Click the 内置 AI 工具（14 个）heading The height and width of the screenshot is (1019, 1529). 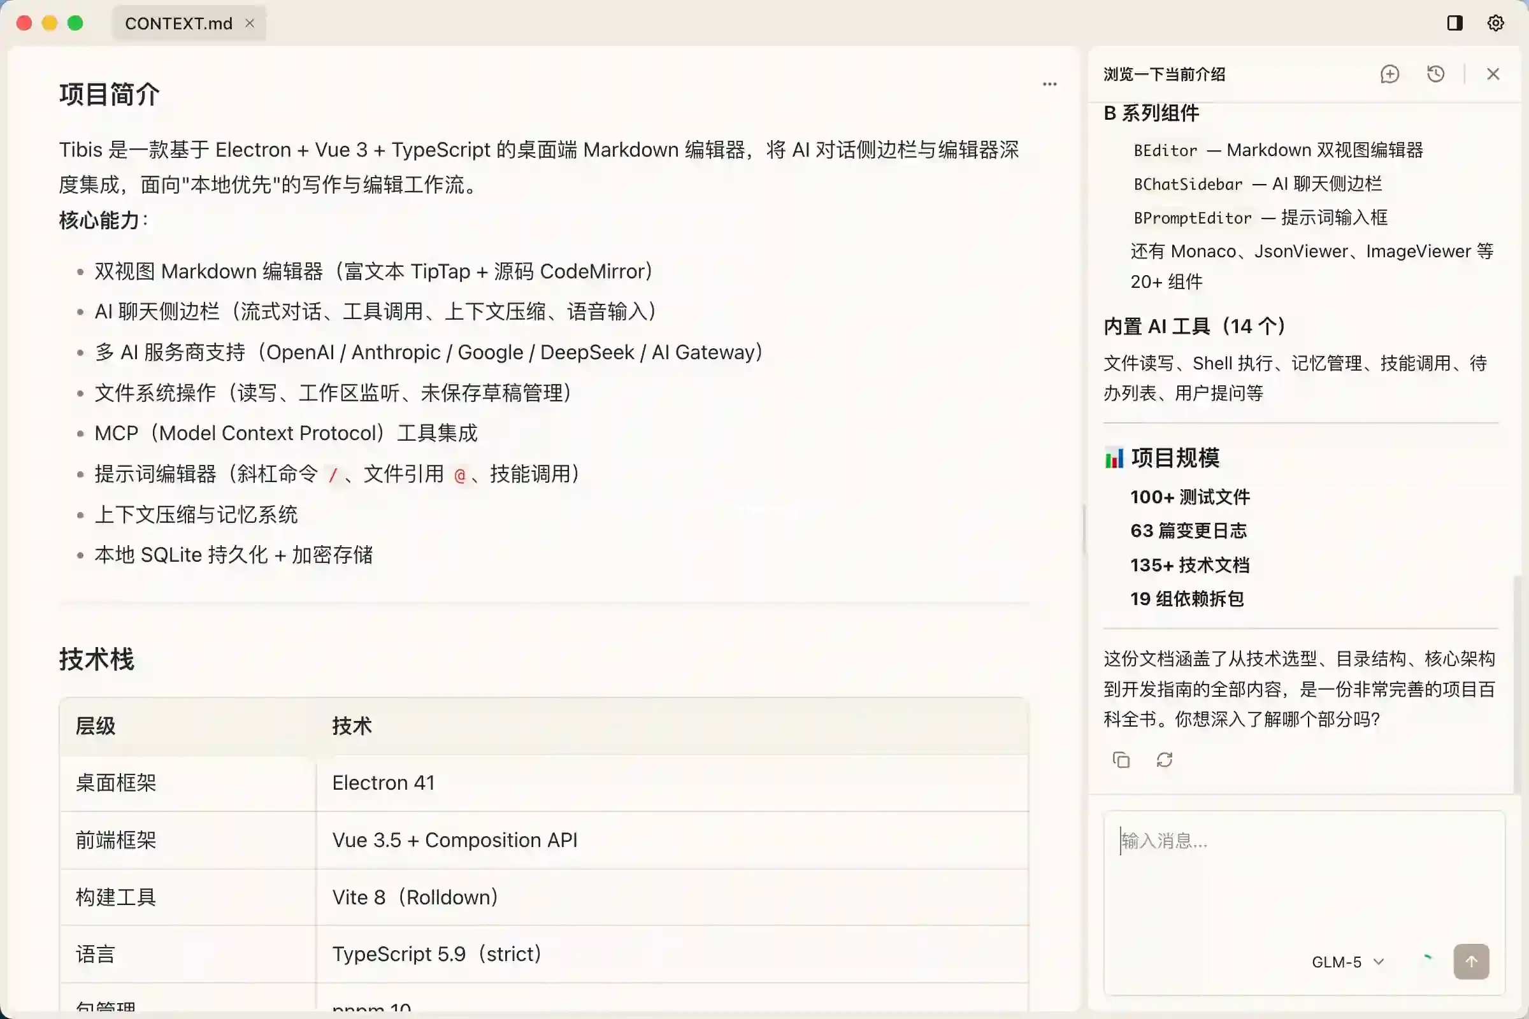[1195, 326]
